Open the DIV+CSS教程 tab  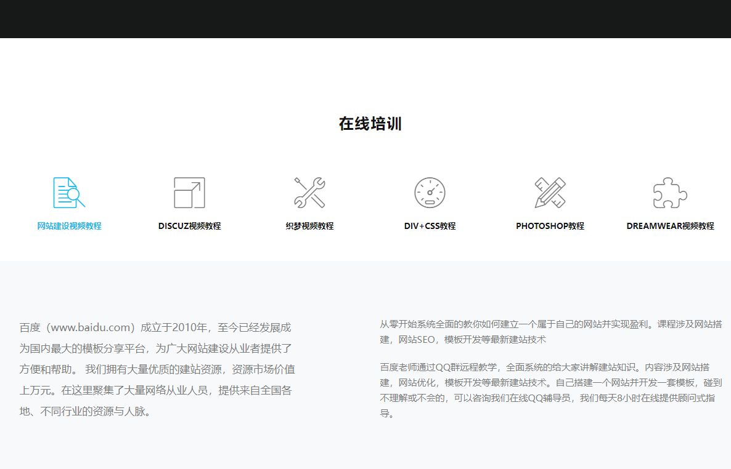coord(430,226)
